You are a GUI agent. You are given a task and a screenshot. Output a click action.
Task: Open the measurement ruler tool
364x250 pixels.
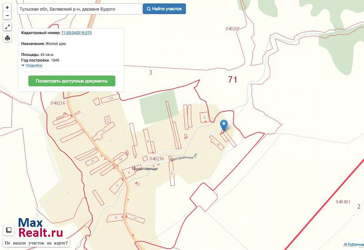pyautogui.click(x=8, y=230)
